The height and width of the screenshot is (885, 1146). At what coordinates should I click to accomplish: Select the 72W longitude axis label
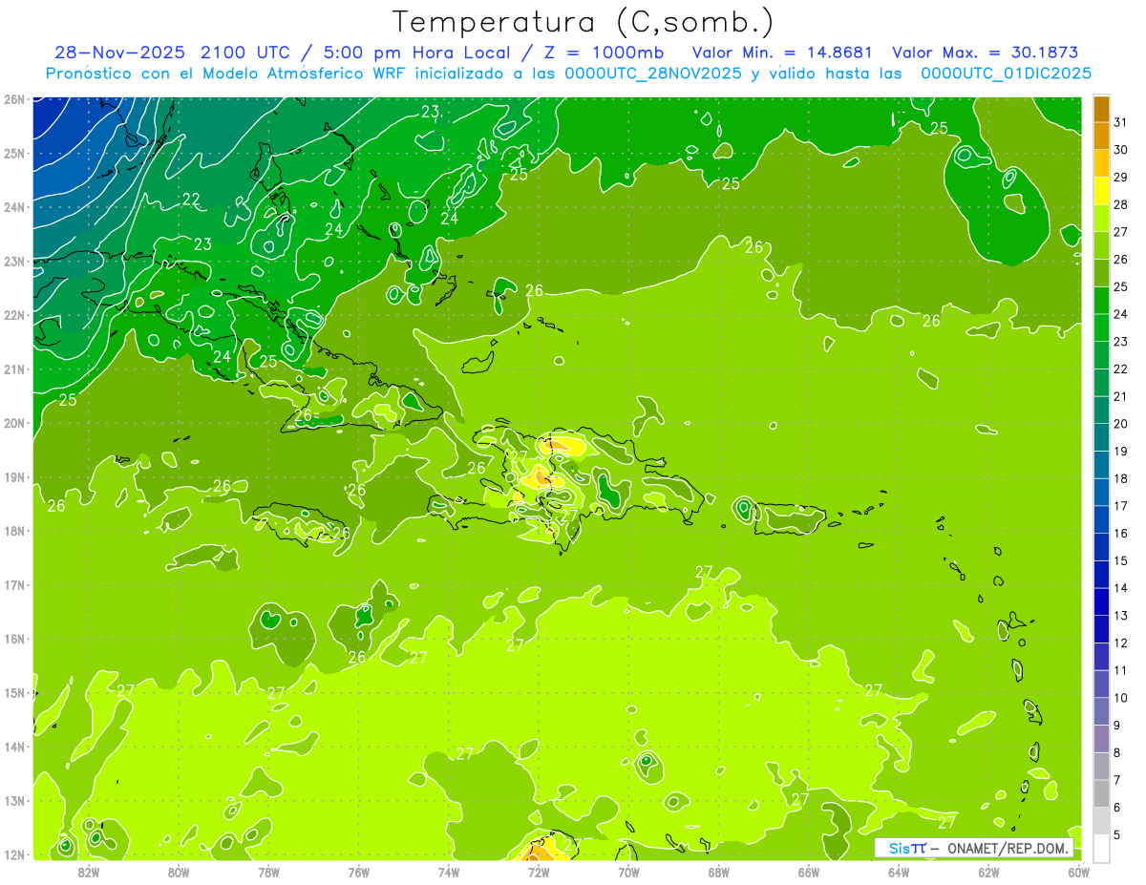[538, 871]
